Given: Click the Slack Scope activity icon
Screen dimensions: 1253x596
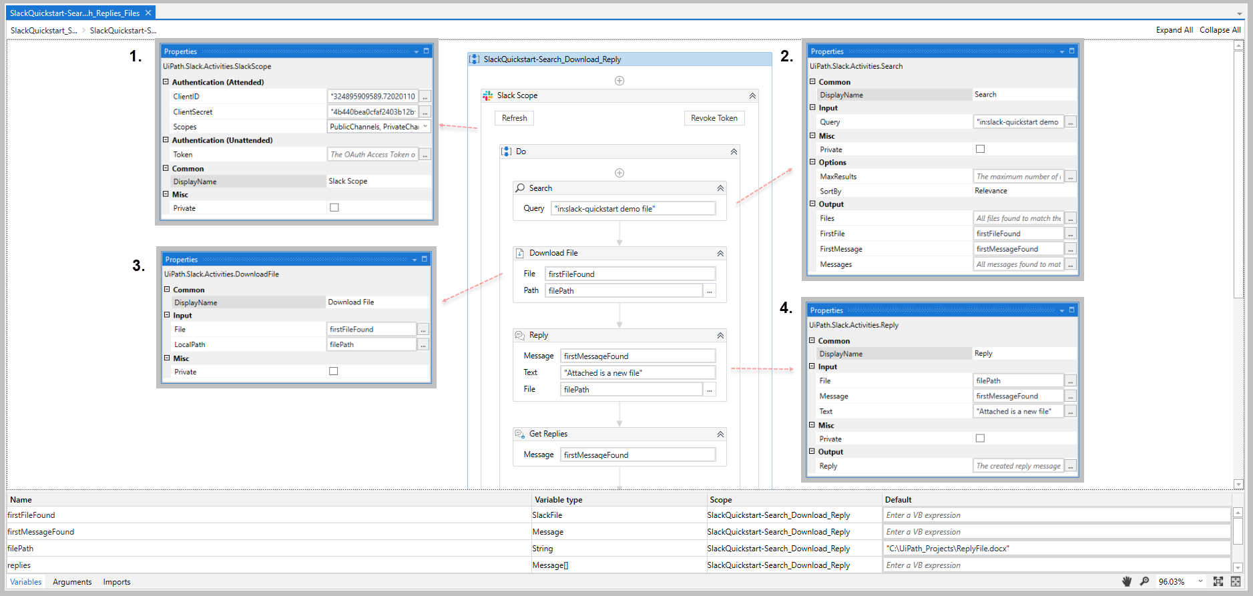Looking at the screenshot, I should point(488,95).
